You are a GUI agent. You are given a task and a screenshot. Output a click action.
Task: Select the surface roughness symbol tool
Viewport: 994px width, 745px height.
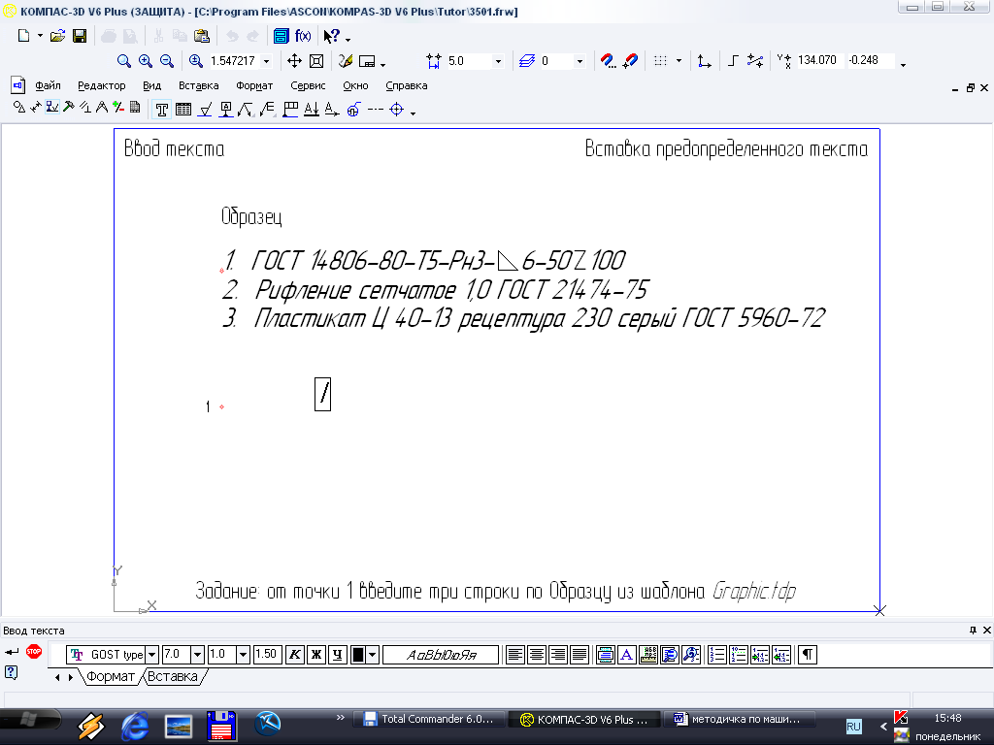(x=205, y=110)
